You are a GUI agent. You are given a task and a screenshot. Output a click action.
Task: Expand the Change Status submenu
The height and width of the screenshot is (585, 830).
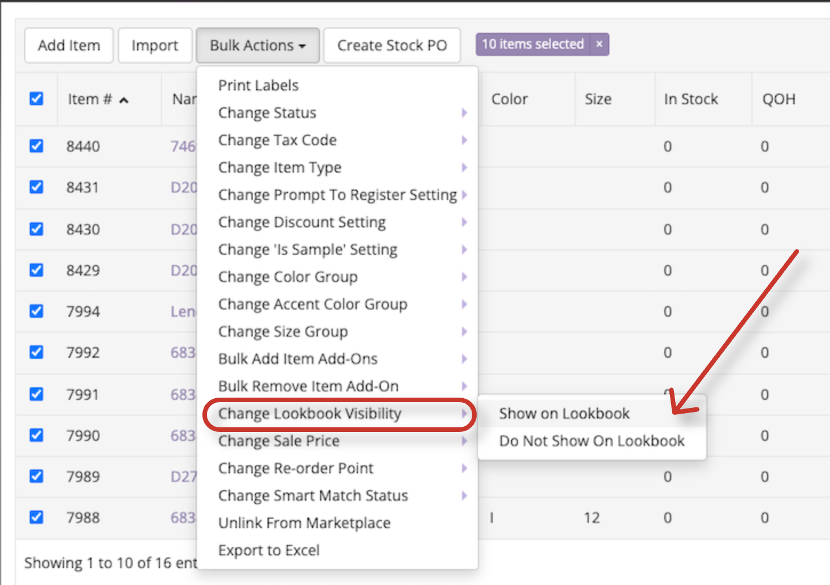[267, 113]
